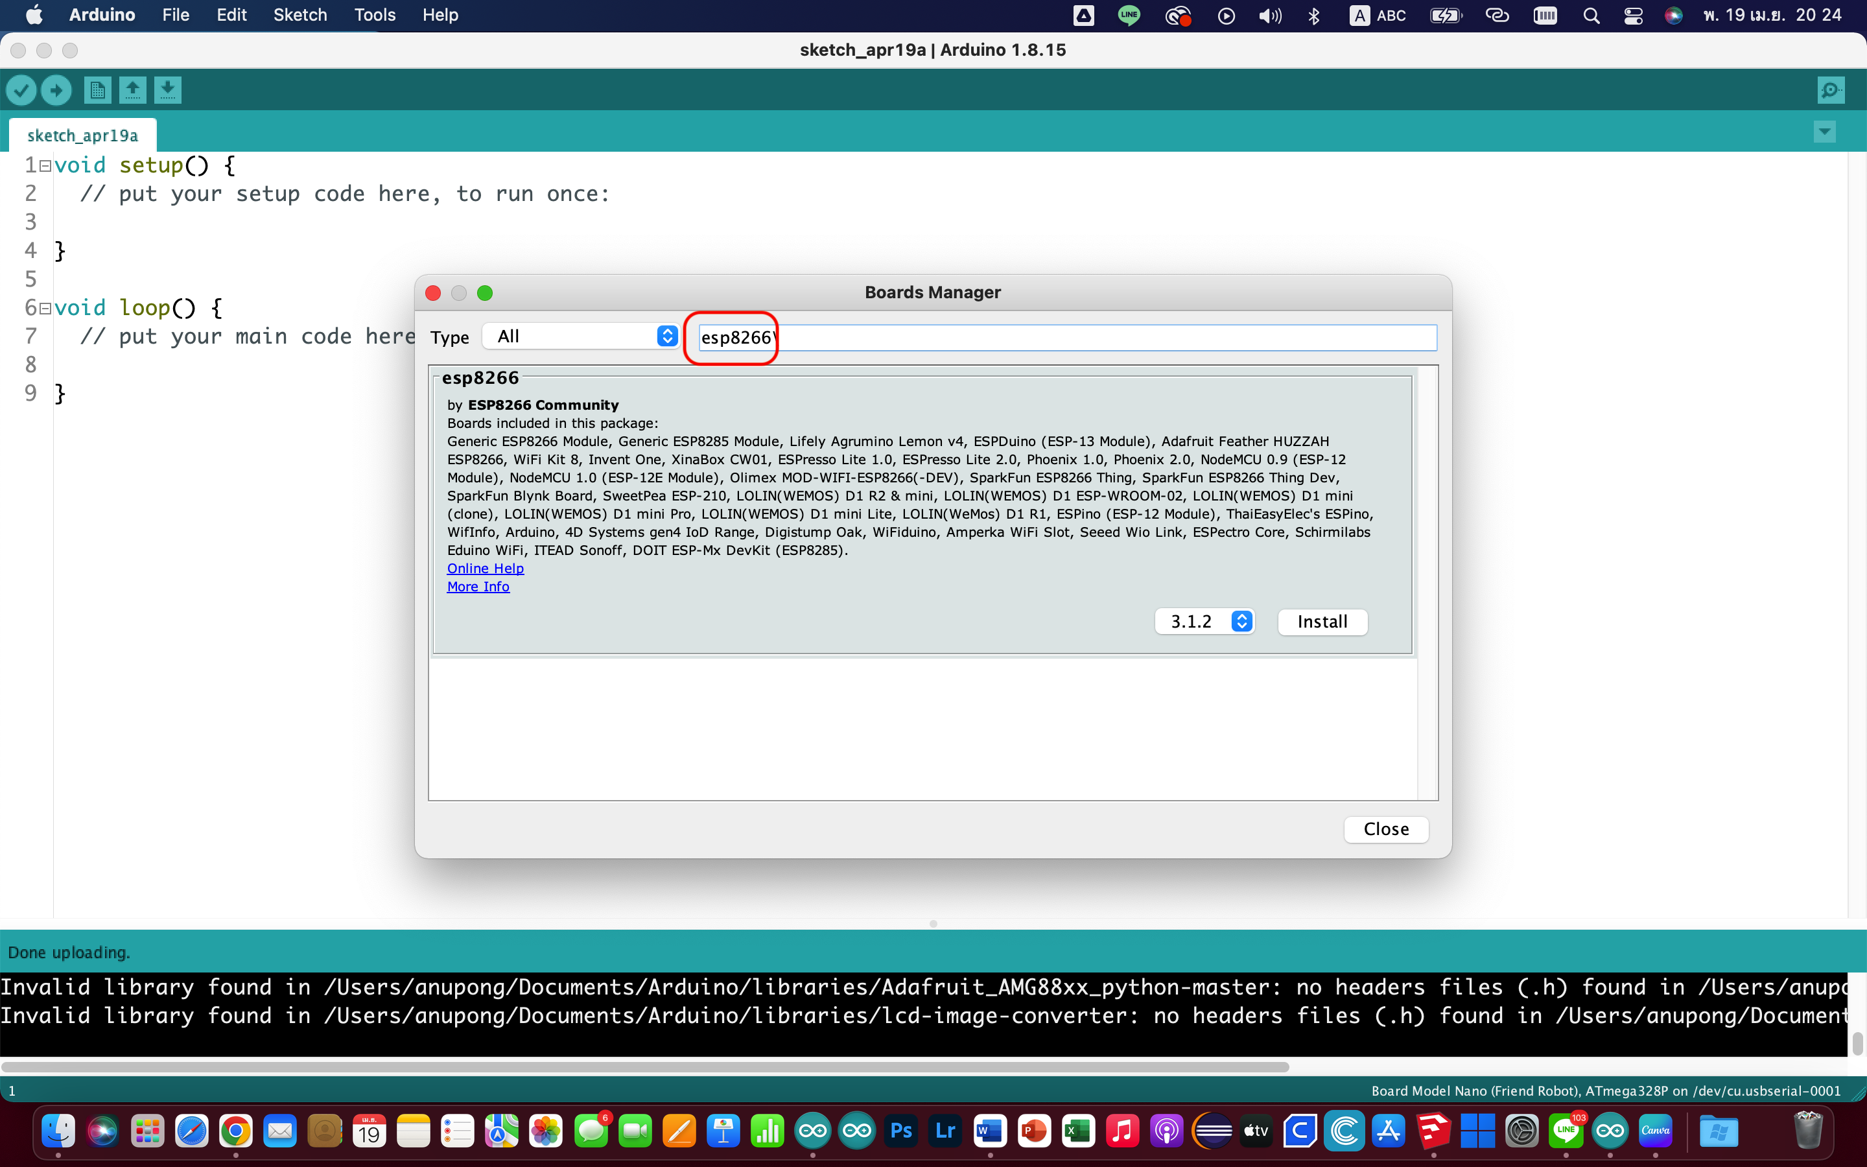Click the Verify sketch checkmark button
This screenshot has width=1867, height=1167.
tap(21, 90)
